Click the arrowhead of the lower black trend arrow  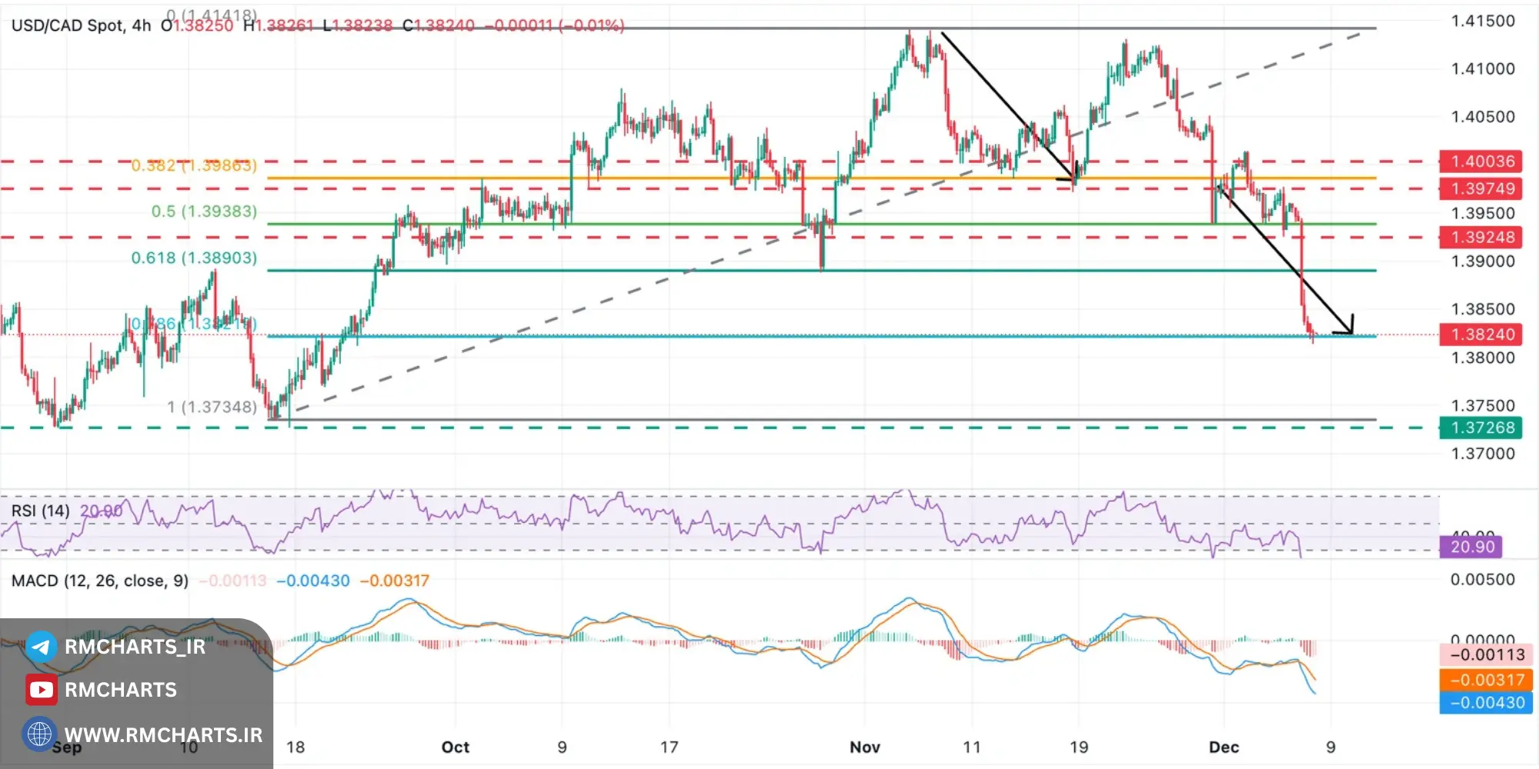coord(1347,328)
